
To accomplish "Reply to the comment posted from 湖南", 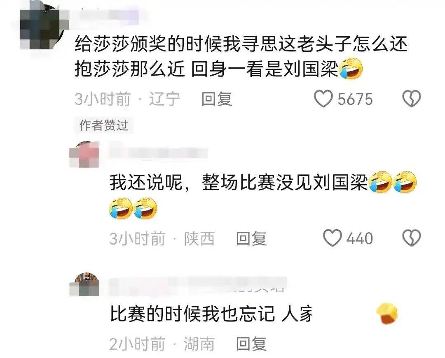I will (x=251, y=344).
